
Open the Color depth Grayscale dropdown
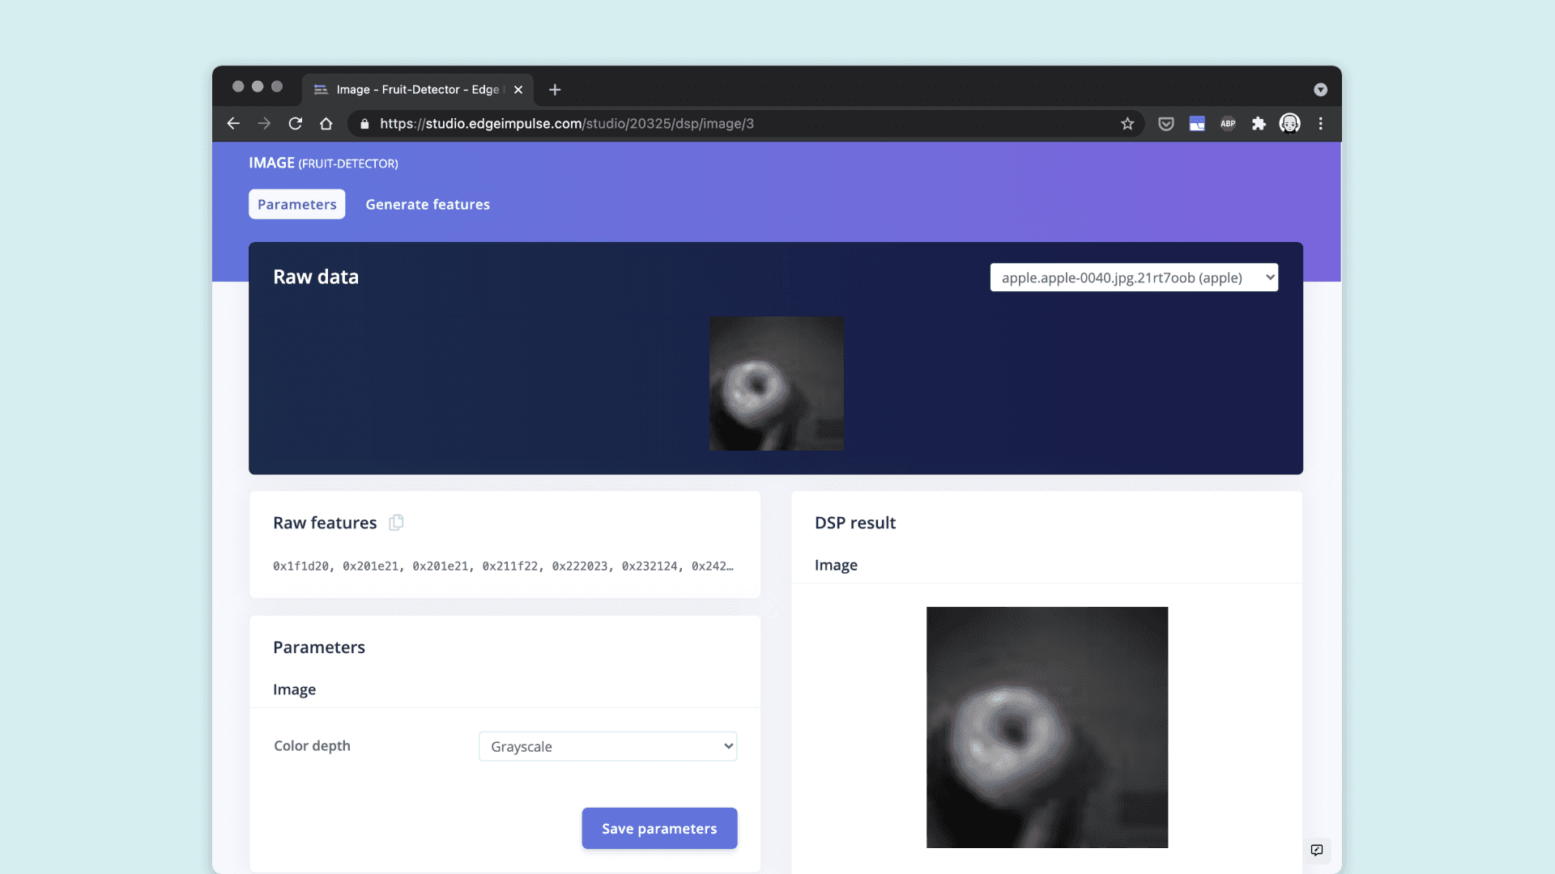pyautogui.click(x=607, y=746)
